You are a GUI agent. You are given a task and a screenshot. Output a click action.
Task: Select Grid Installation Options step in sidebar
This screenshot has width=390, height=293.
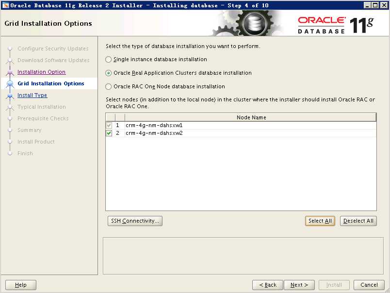click(x=51, y=83)
